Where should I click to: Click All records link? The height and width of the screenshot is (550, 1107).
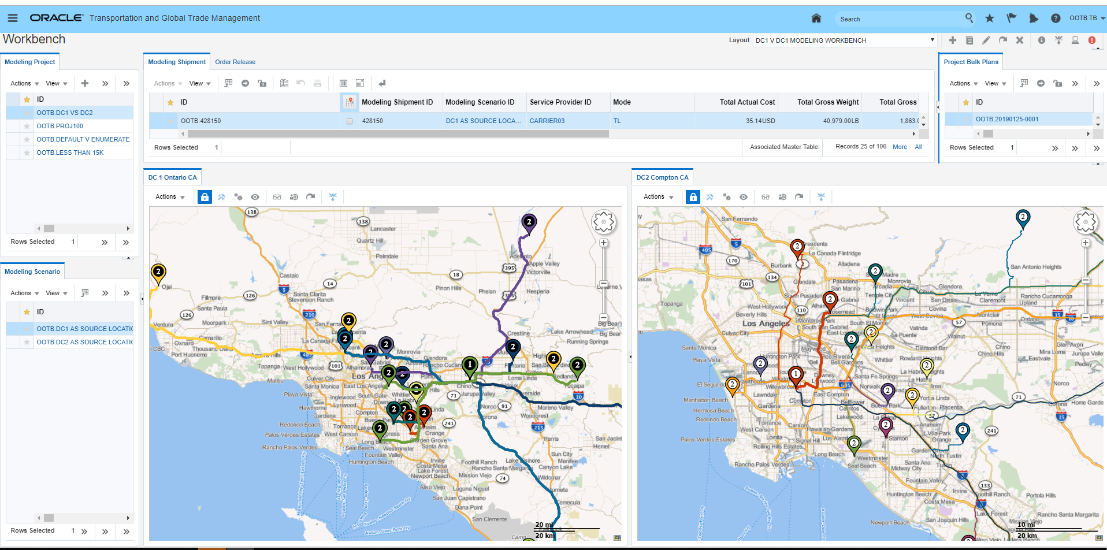click(918, 147)
